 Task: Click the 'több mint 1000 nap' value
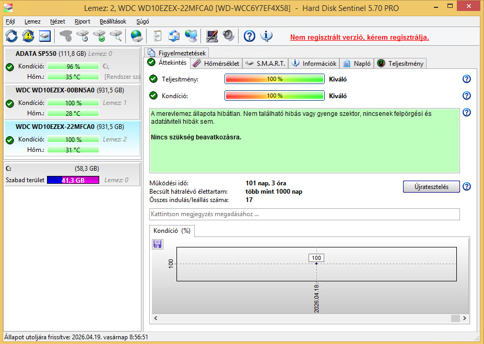[x=274, y=192]
